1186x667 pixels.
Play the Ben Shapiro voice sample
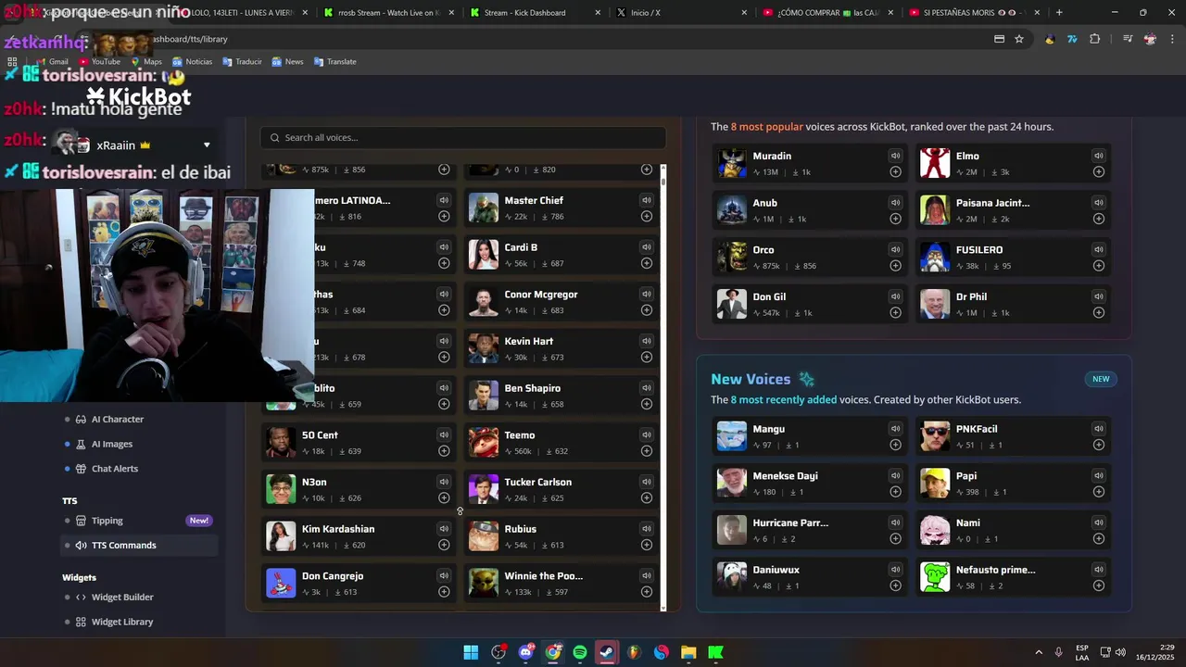[646, 388]
